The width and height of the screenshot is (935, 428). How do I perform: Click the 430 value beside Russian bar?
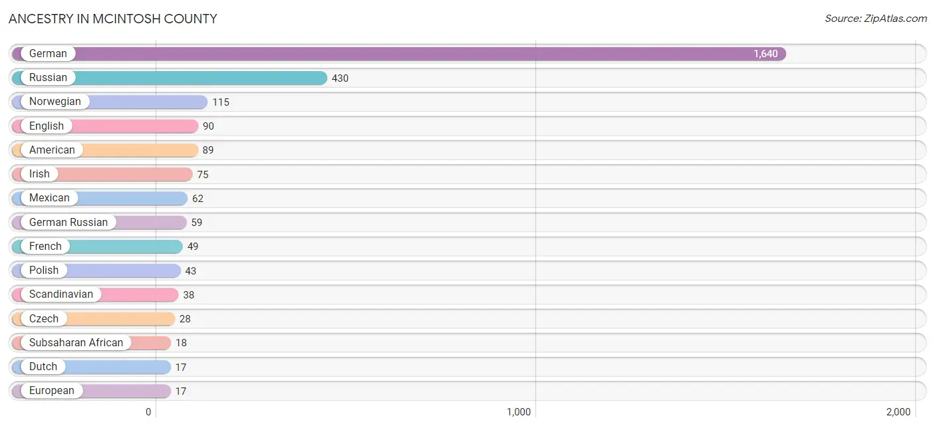(x=340, y=78)
